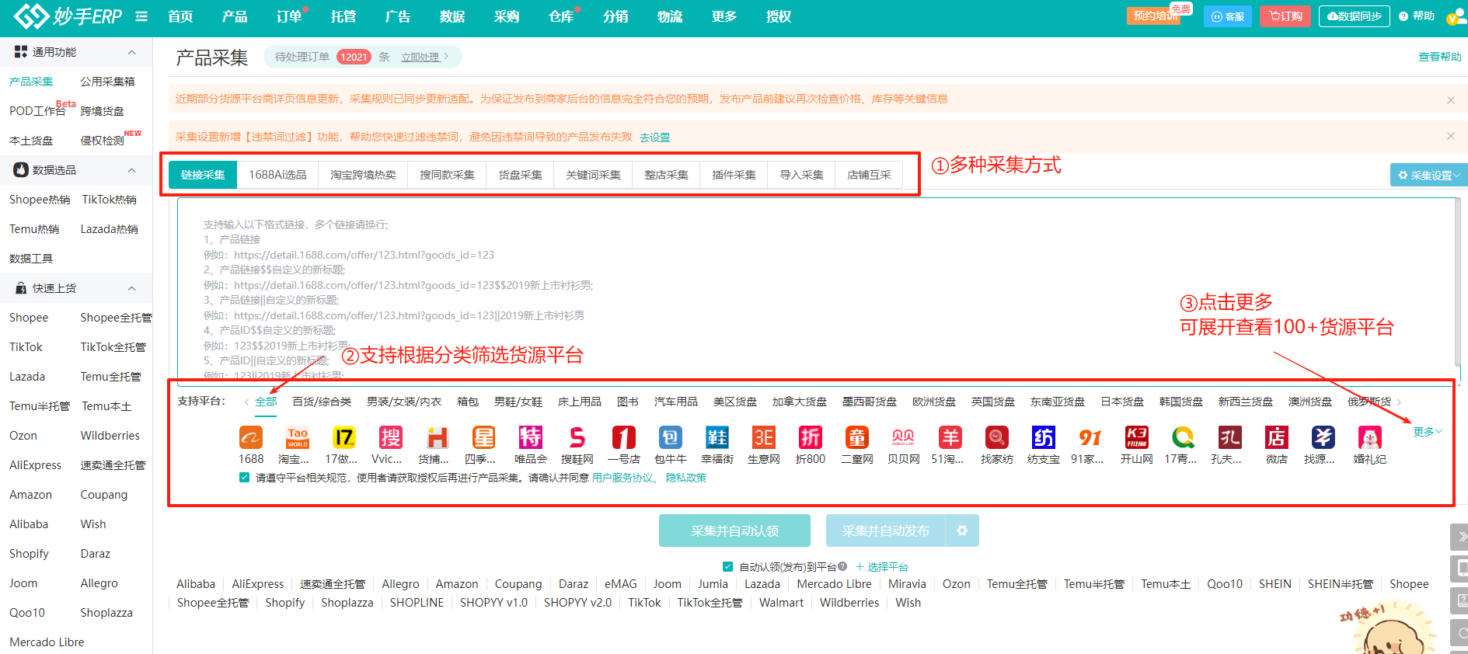Toggle the platform rules agreement checkbox
The height and width of the screenshot is (654, 1468).
click(x=245, y=478)
